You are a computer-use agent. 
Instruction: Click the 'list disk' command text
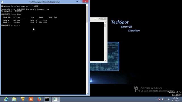16,14
